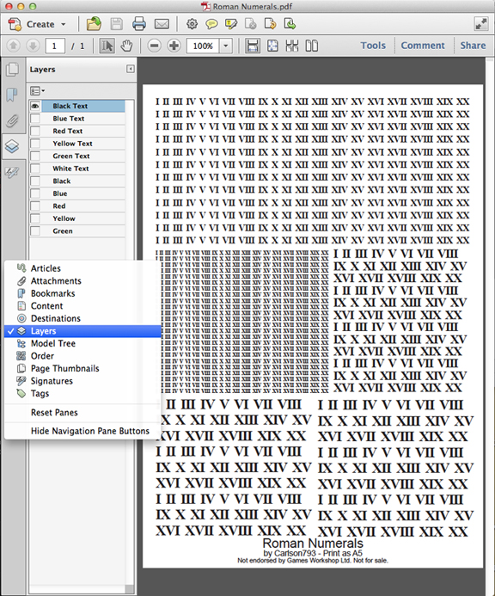Click the read mode expand icon
The image size is (495, 596).
tap(481, 24)
